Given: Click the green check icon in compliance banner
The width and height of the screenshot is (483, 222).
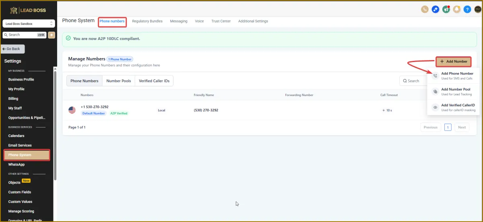Looking at the screenshot, I should pyautogui.click(x=68, y=38).
